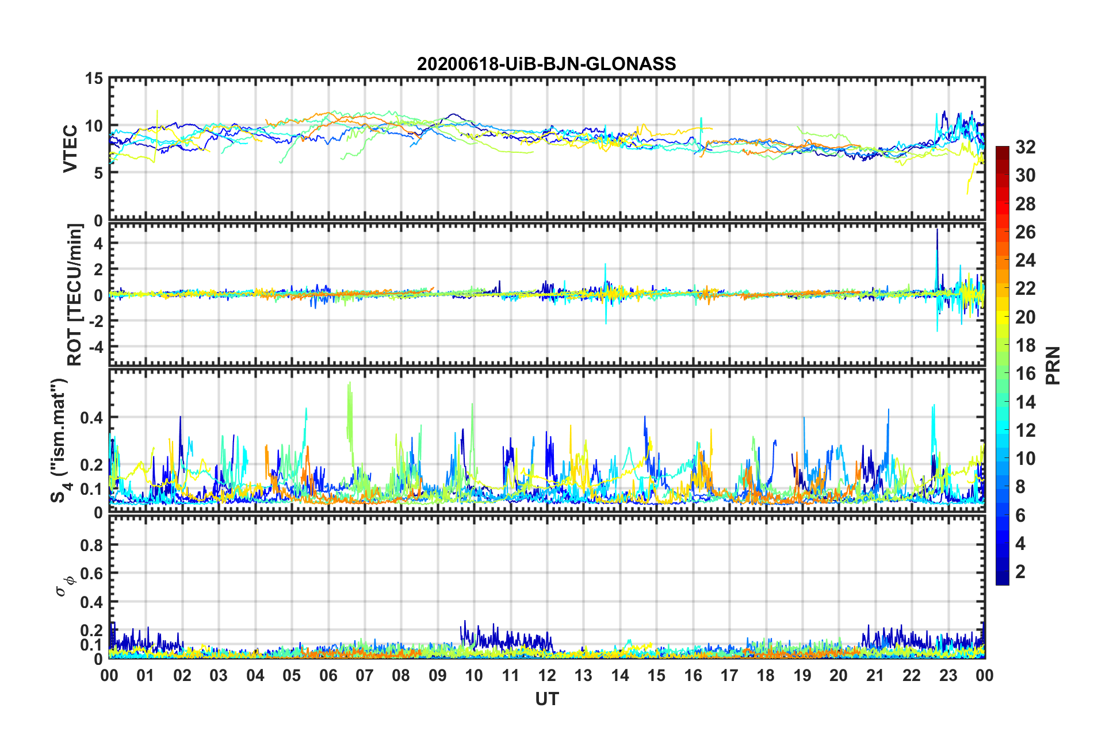This screenshot has height=731, width=1094.
Task: Click colorbar tick label 2
Action: click(x=1020, y=572)
